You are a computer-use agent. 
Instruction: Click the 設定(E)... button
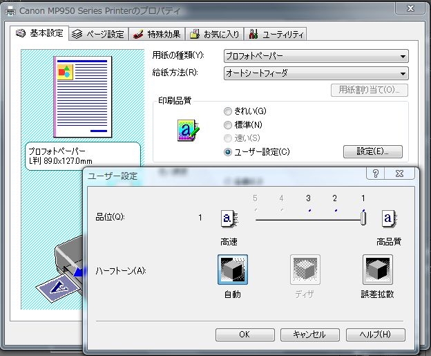(373, 151)
